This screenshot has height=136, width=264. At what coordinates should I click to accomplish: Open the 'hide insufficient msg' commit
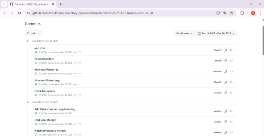(47, 80)
